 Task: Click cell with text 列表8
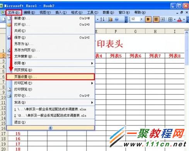[175, 56]
